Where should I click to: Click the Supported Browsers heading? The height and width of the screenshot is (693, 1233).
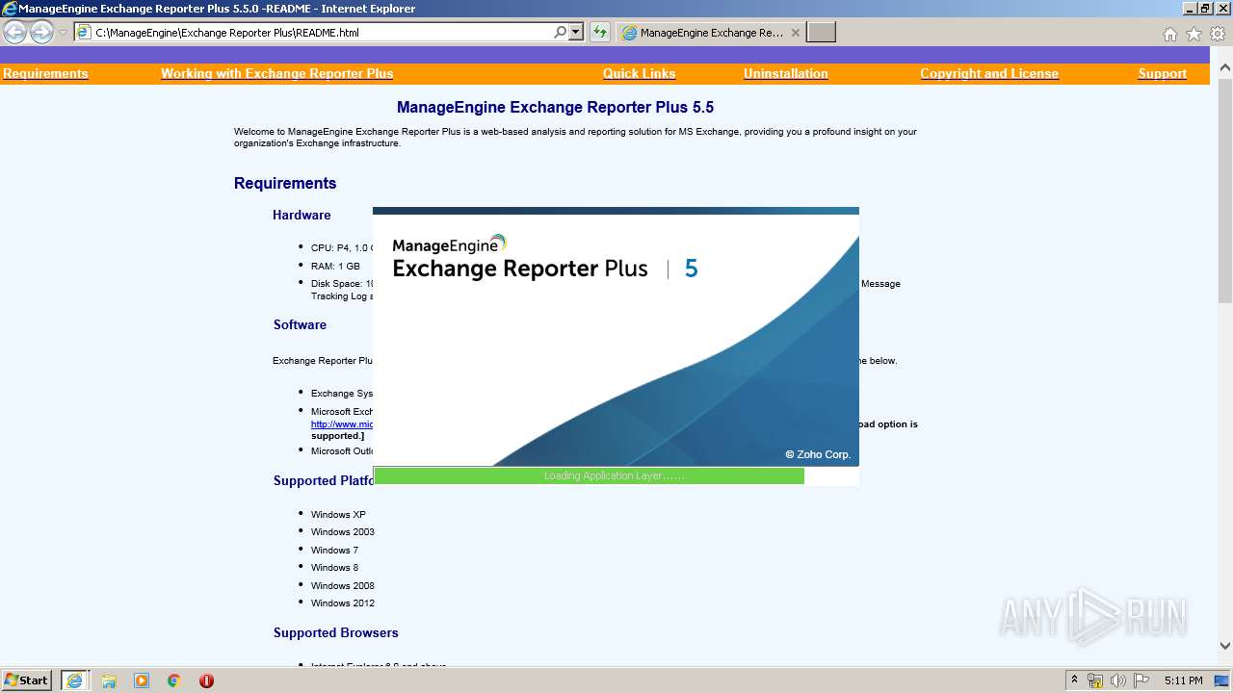point(335,632)
